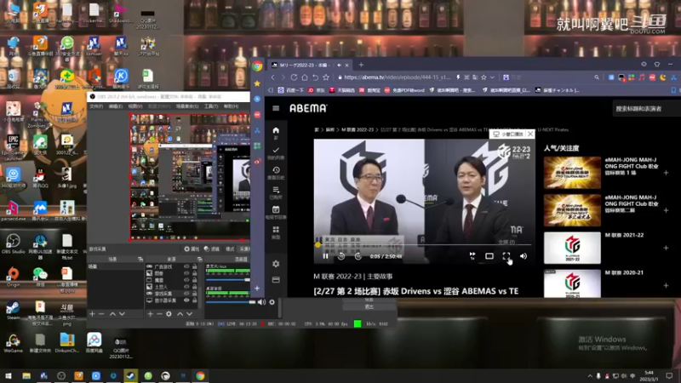Add new OBS source with plus
This screenshot has height=383, width=681.
coord(151,313)
